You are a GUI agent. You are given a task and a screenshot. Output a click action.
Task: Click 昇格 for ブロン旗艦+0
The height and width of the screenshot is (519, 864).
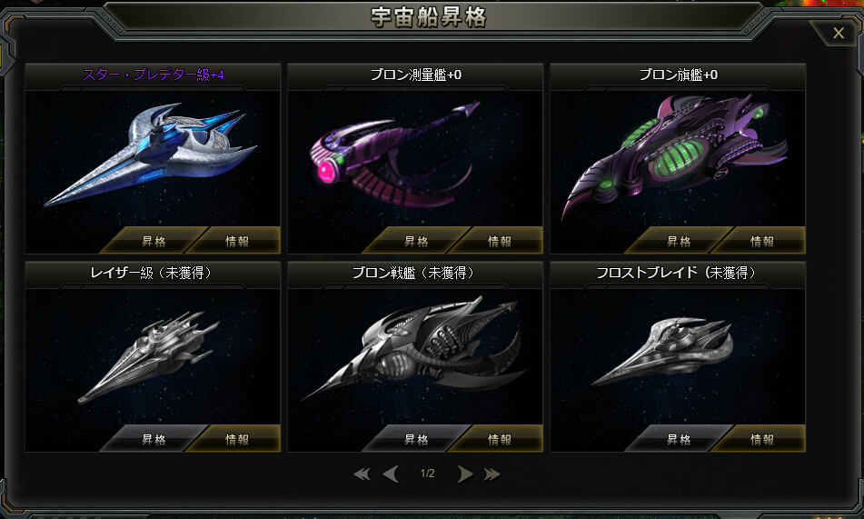[679, 241]
